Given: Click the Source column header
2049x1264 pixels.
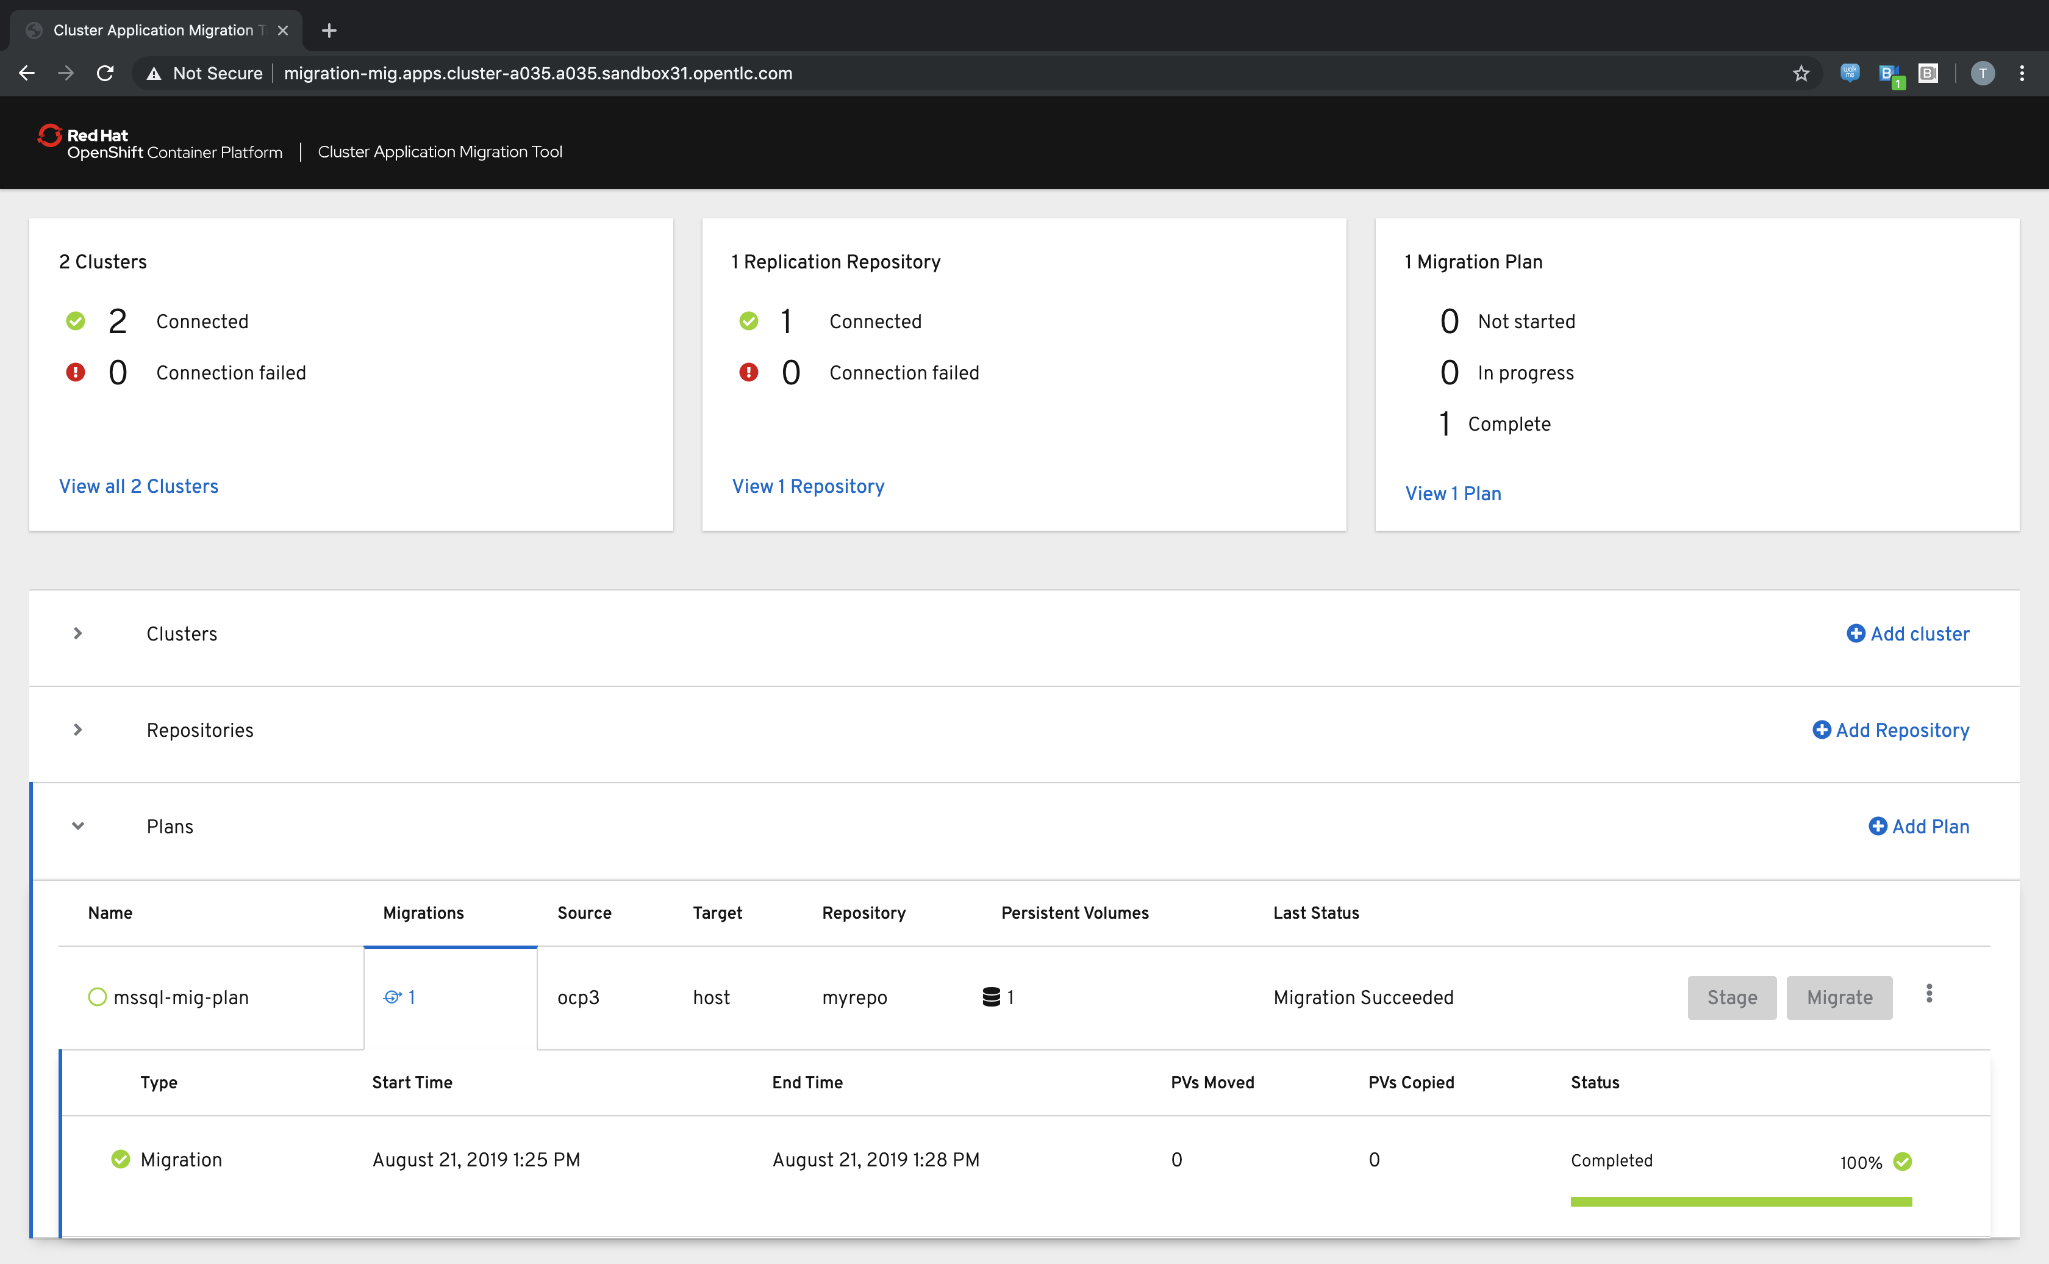Looking at the screenshot, I should (x=584, y=913).
